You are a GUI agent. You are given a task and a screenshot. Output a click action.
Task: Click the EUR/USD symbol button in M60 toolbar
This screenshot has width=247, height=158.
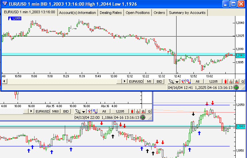tap(42, 111)
